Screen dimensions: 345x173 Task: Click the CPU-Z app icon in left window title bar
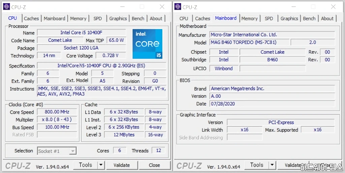tap(6, 7)
